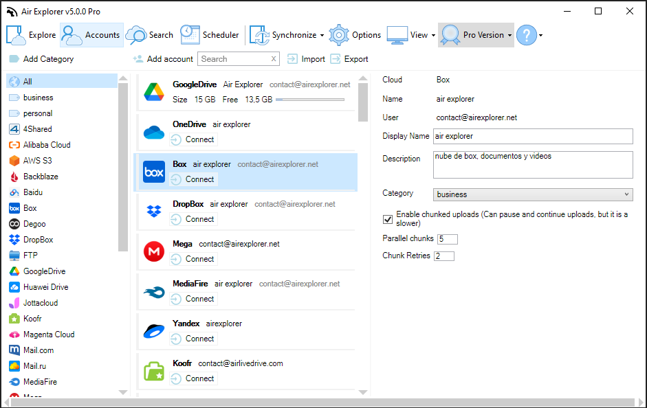Click the Import button

click(306, 59)
